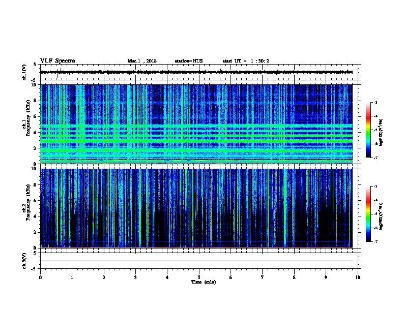Click the time axis tick label "3"

pyautogui.click(x=135, y=277)
